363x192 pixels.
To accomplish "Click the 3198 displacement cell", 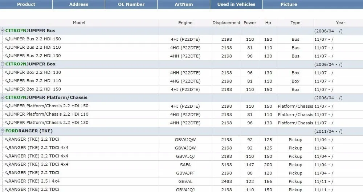I will (x=227, y=165).
